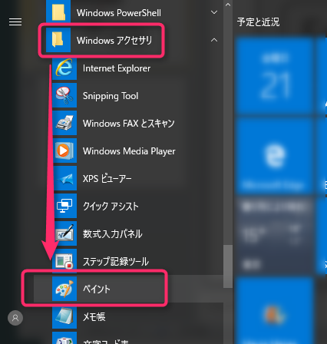Select the Windows アクセサリ folder label

(x=114, y=41)
